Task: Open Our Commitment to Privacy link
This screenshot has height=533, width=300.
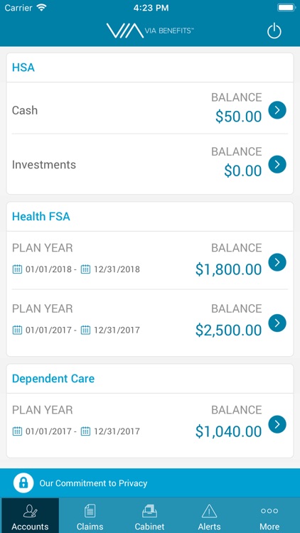Action: point(93,483)
